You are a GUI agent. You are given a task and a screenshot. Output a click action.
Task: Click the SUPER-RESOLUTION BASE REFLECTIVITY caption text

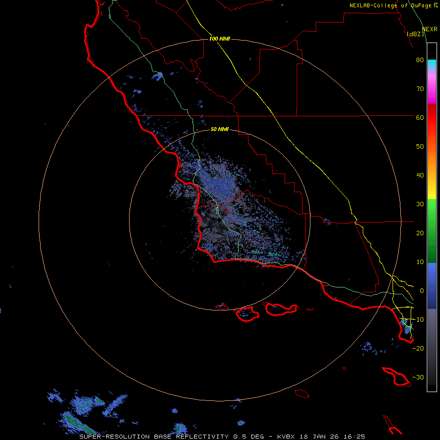(x=154, y=437)
